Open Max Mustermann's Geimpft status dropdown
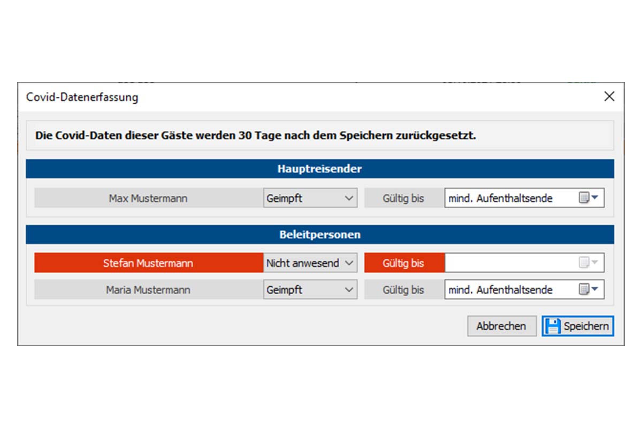The image size is (642, 428). click(310, 198)
